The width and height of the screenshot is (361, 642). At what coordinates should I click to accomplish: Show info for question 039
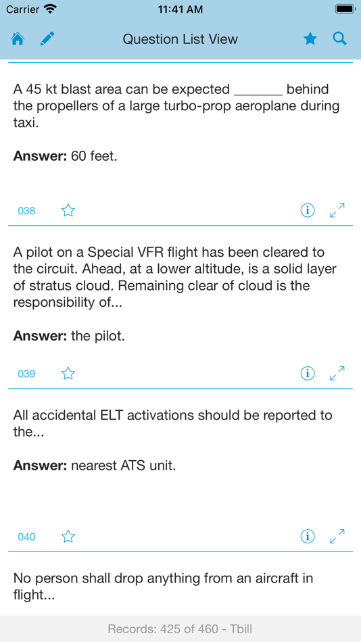click(308, 373)
